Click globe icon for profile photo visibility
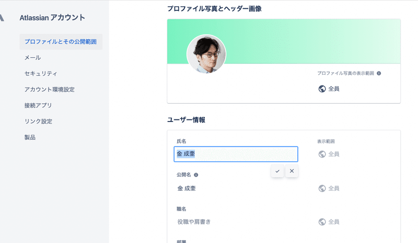Image resolution: width=418 pixels, height=243 pixels. click(x=322, y=89)
